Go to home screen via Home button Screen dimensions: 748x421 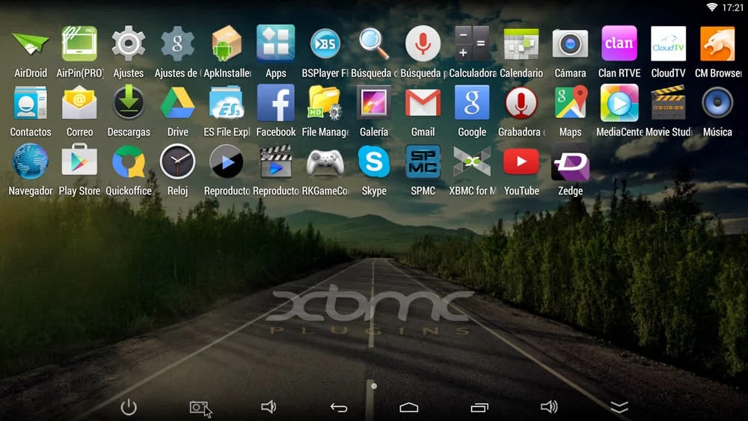tap(409, 408)
